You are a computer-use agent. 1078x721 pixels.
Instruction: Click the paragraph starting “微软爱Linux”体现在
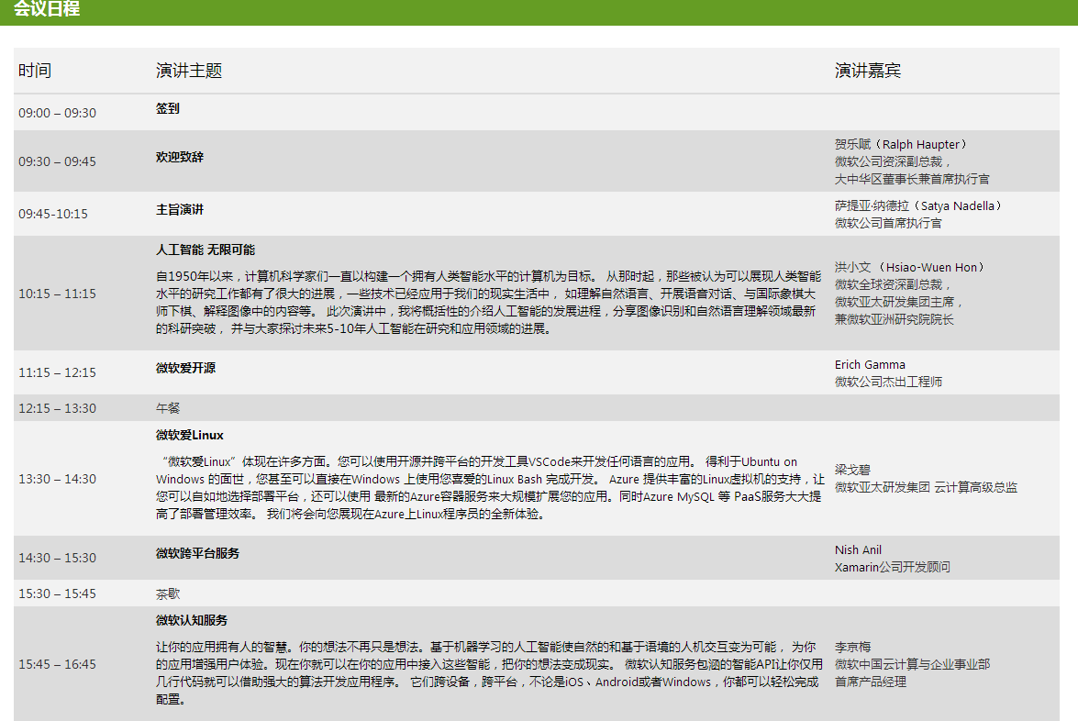pyautogui.click(x=490, y=487)
